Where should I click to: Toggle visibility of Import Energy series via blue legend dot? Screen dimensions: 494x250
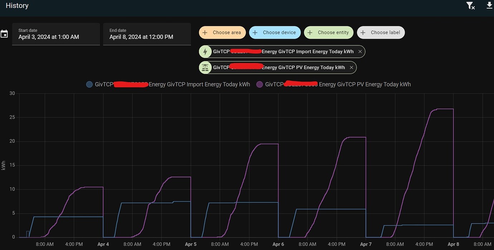(89, 84)
